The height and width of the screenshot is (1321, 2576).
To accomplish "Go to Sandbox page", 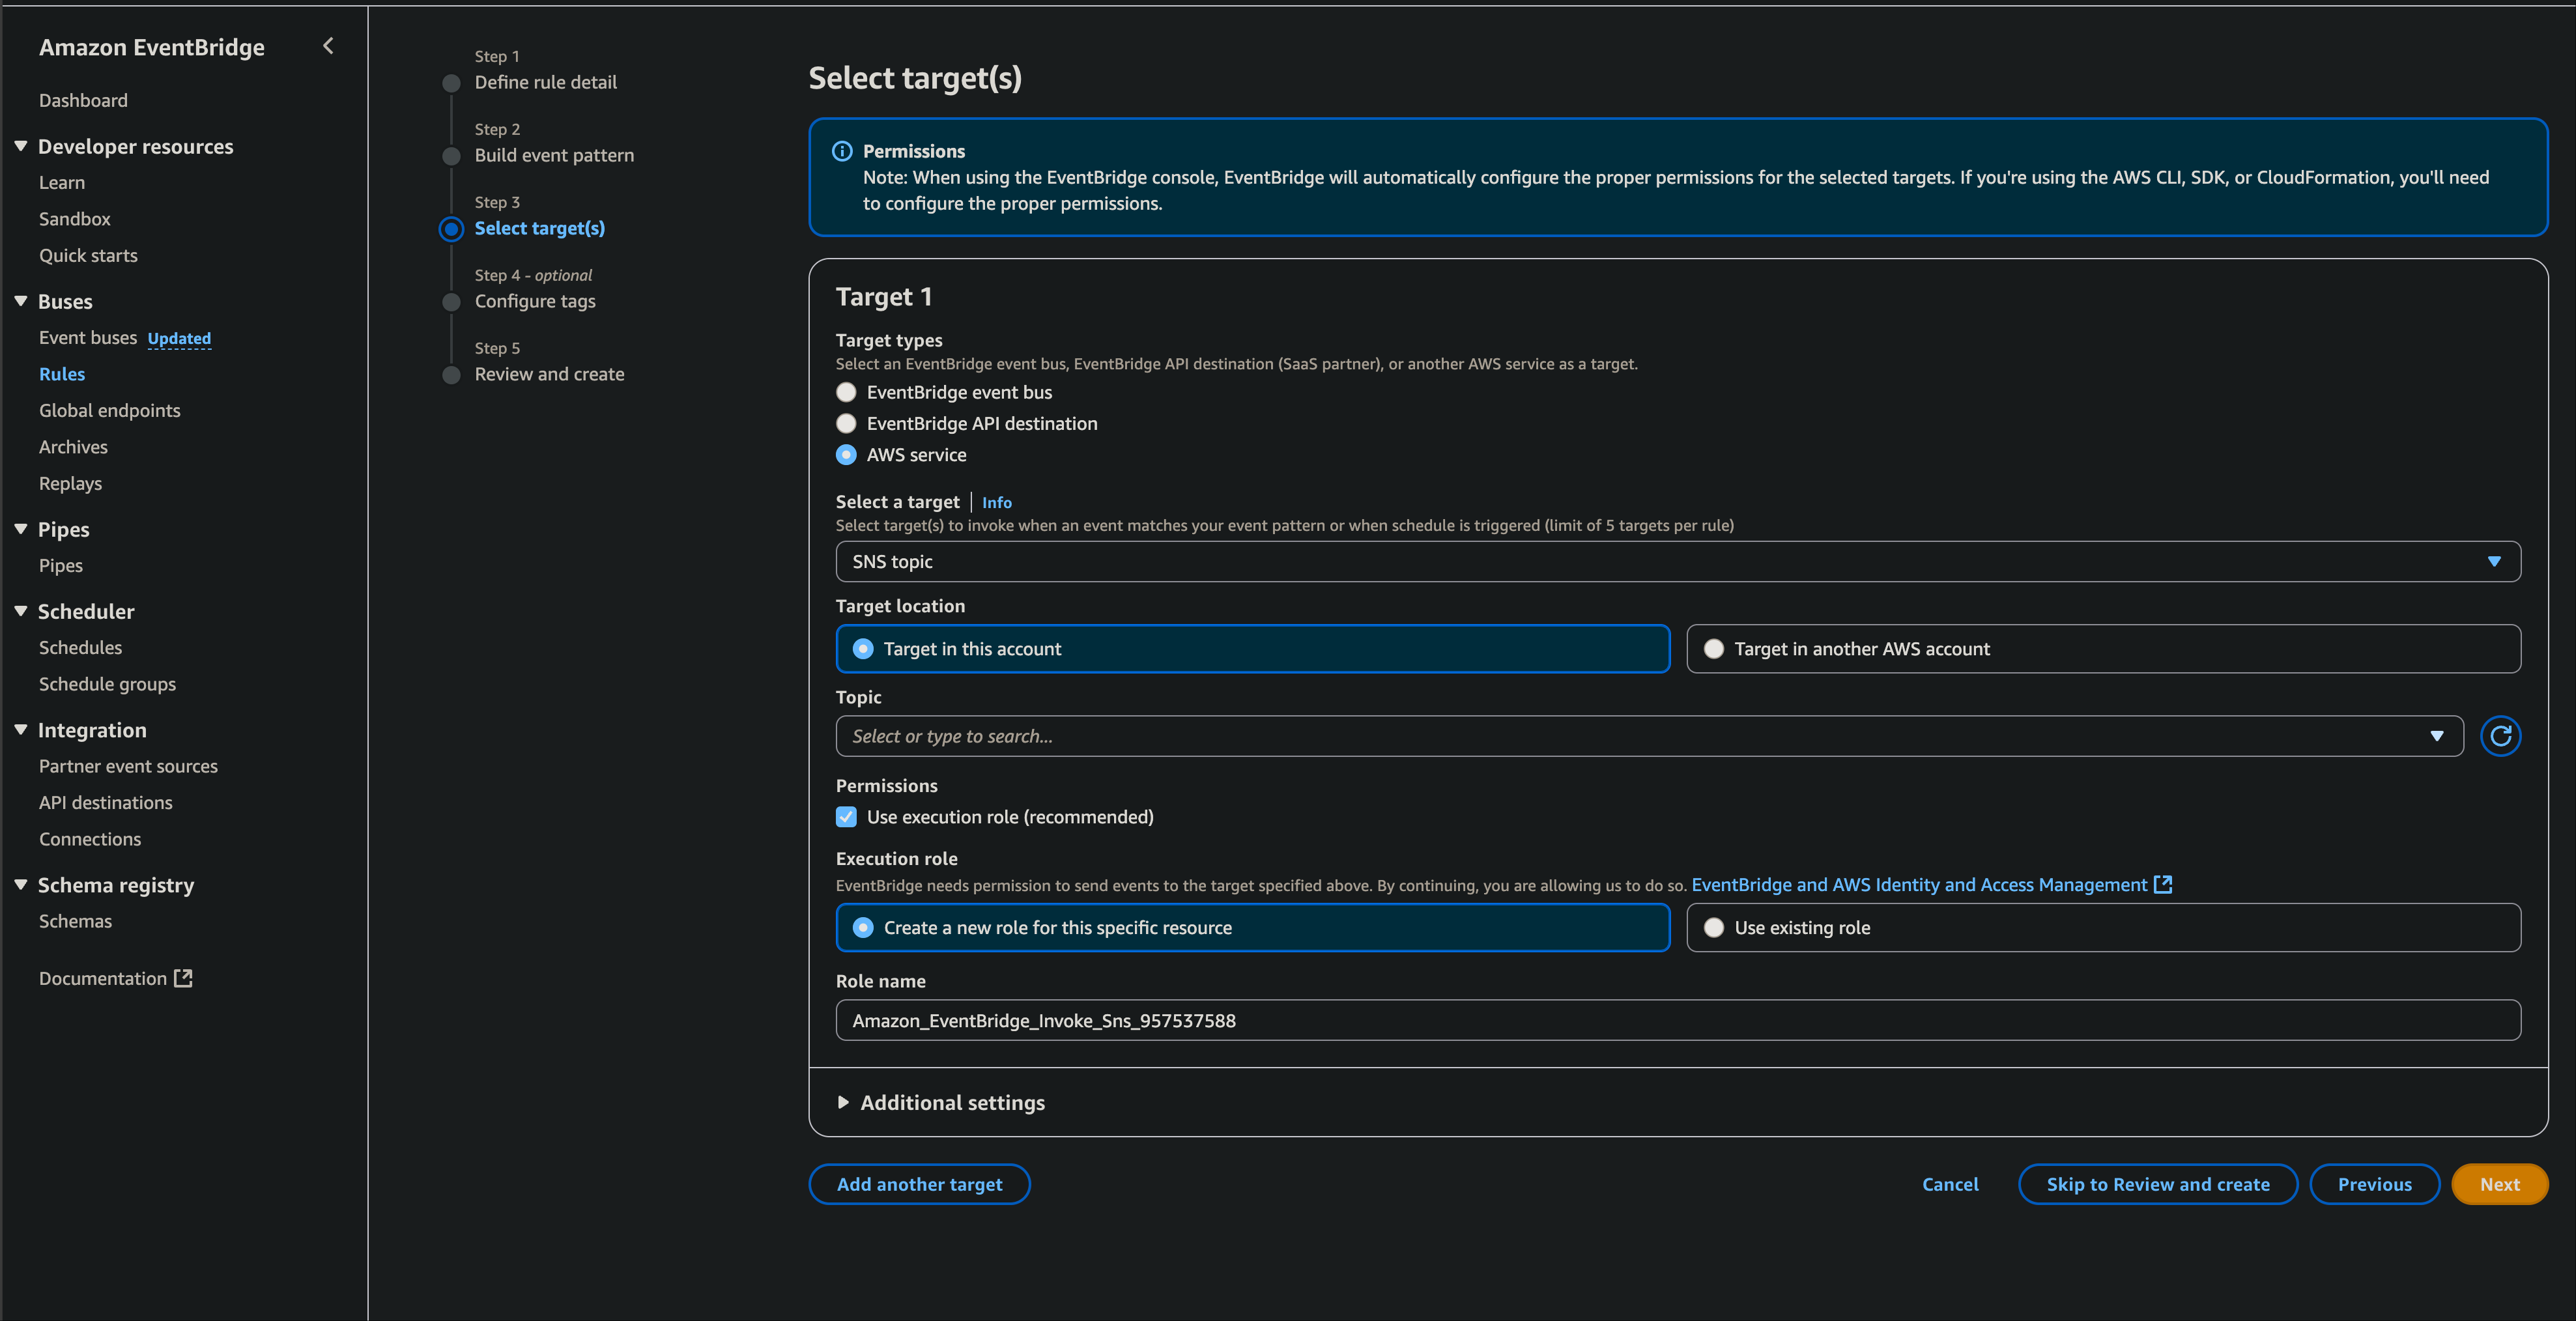I will (75, 219).
